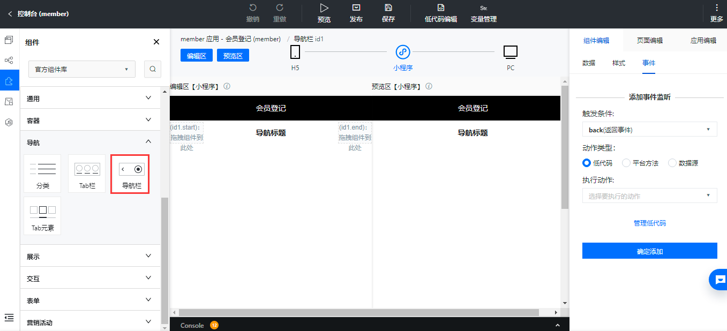Click 导航标题 in the edit area
This screenshot has height=331, width=727.
271,133
